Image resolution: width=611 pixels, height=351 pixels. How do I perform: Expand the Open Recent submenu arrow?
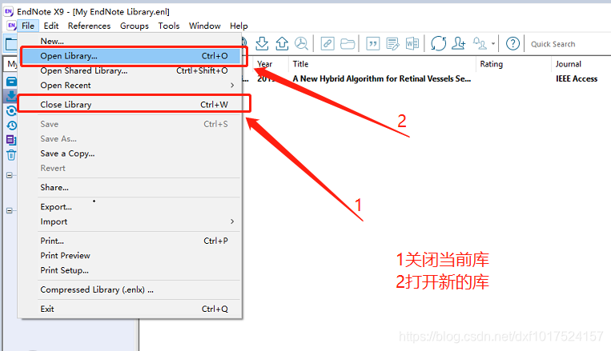pyautogui.click(x=232, y=86)
